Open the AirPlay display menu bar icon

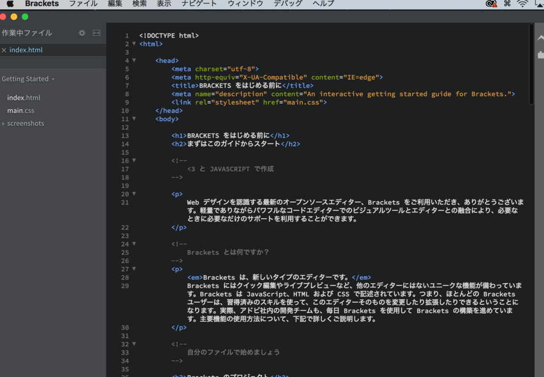(x=540, y=4)
